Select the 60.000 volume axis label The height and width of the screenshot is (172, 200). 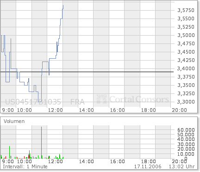tap(186, 130)
